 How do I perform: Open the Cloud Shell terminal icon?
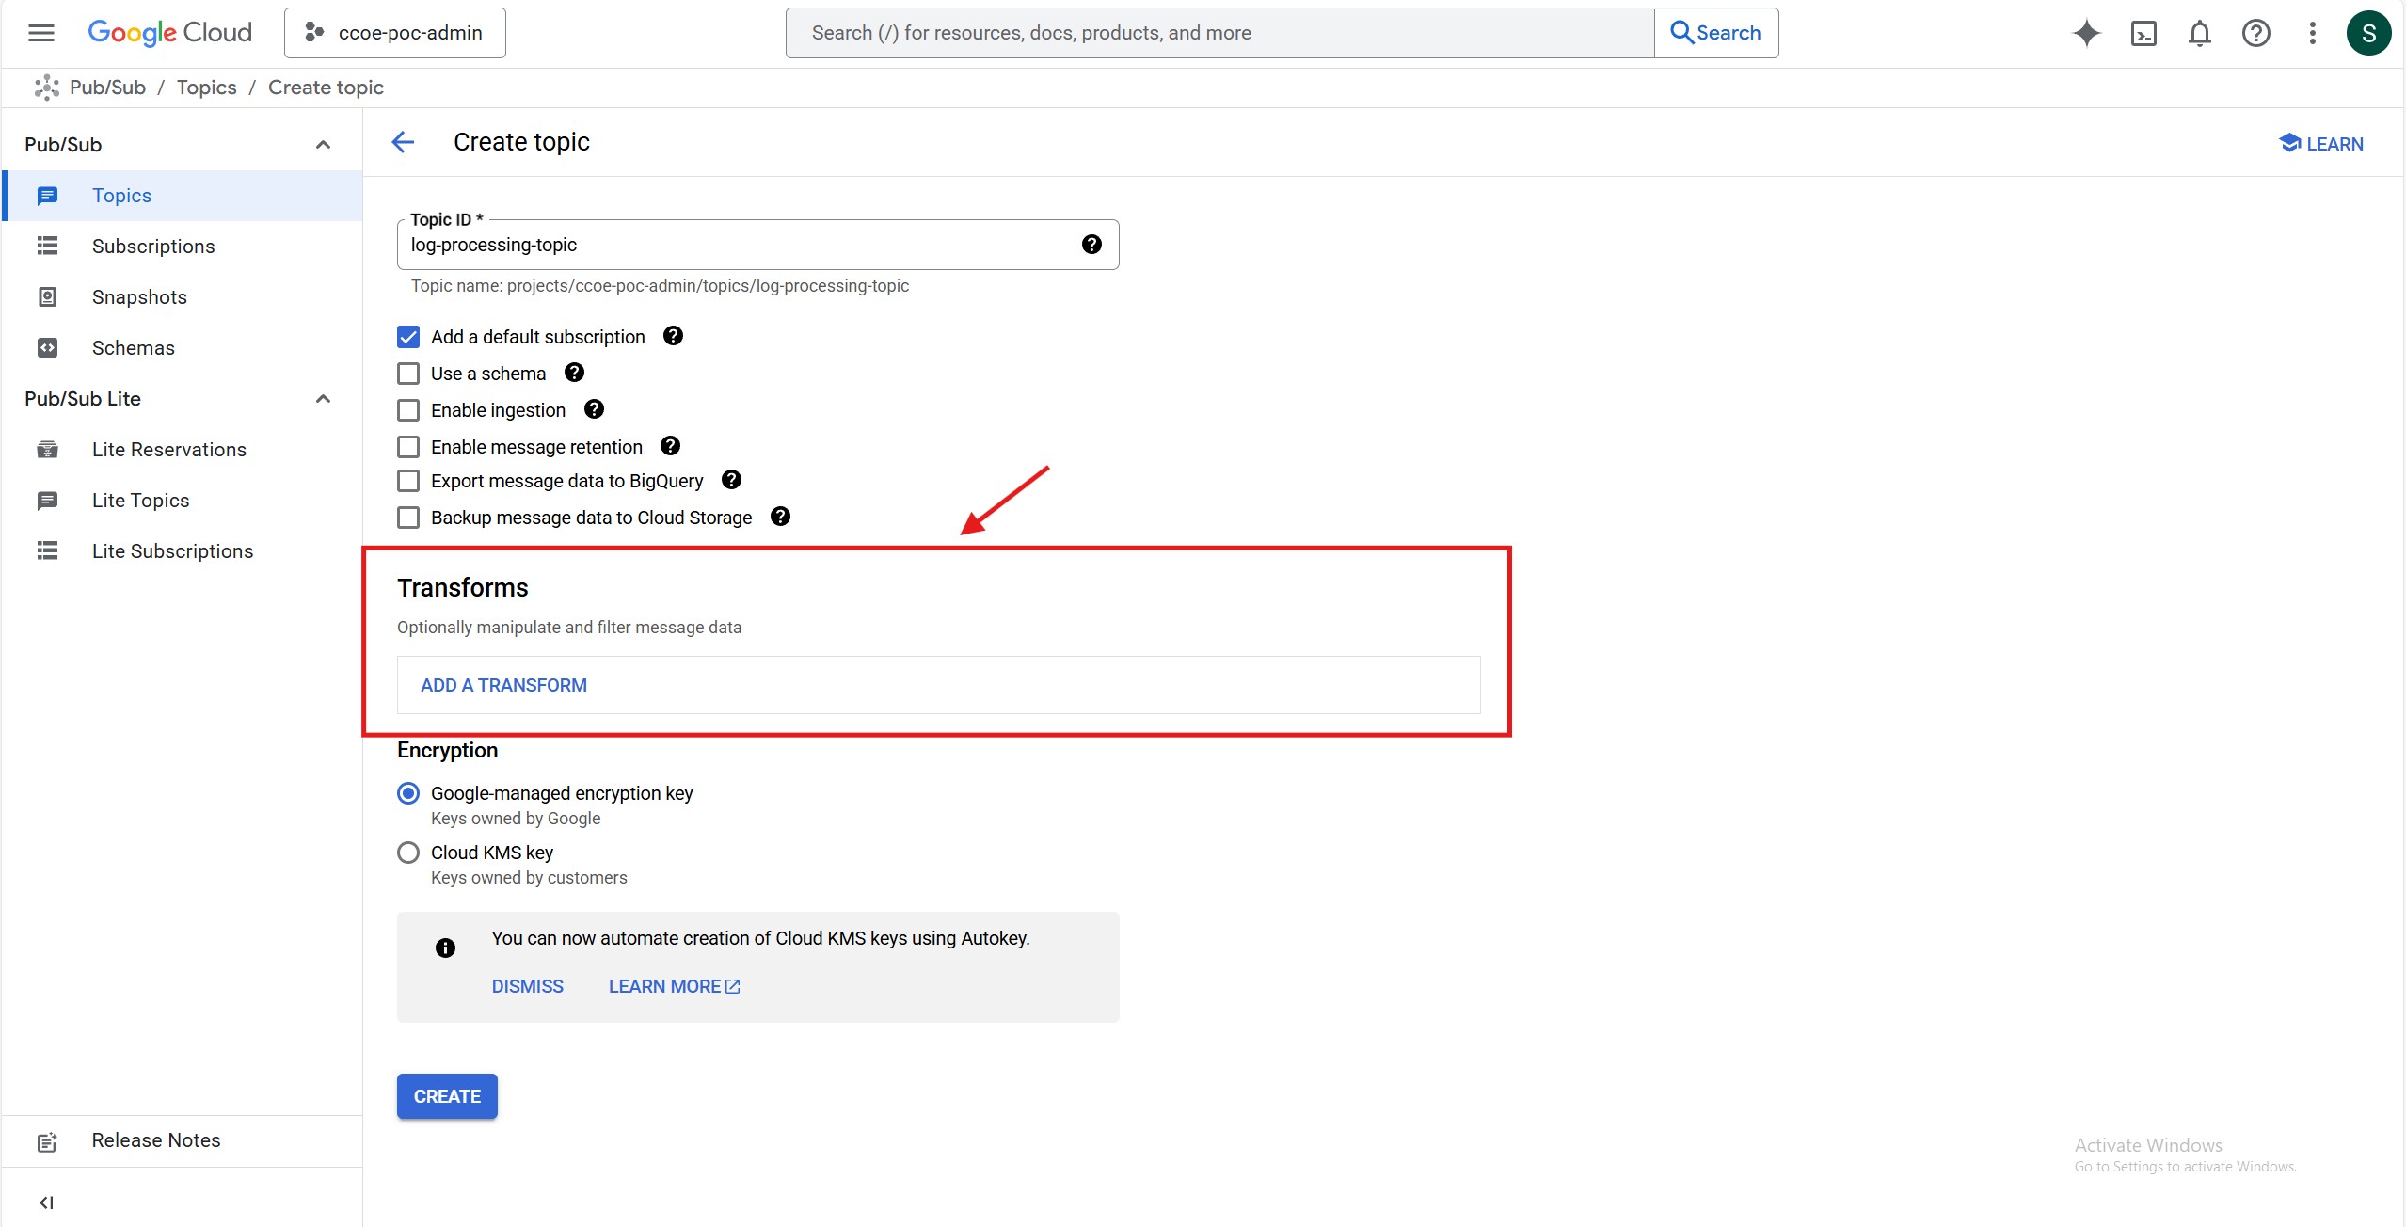tap(2143, 34)
